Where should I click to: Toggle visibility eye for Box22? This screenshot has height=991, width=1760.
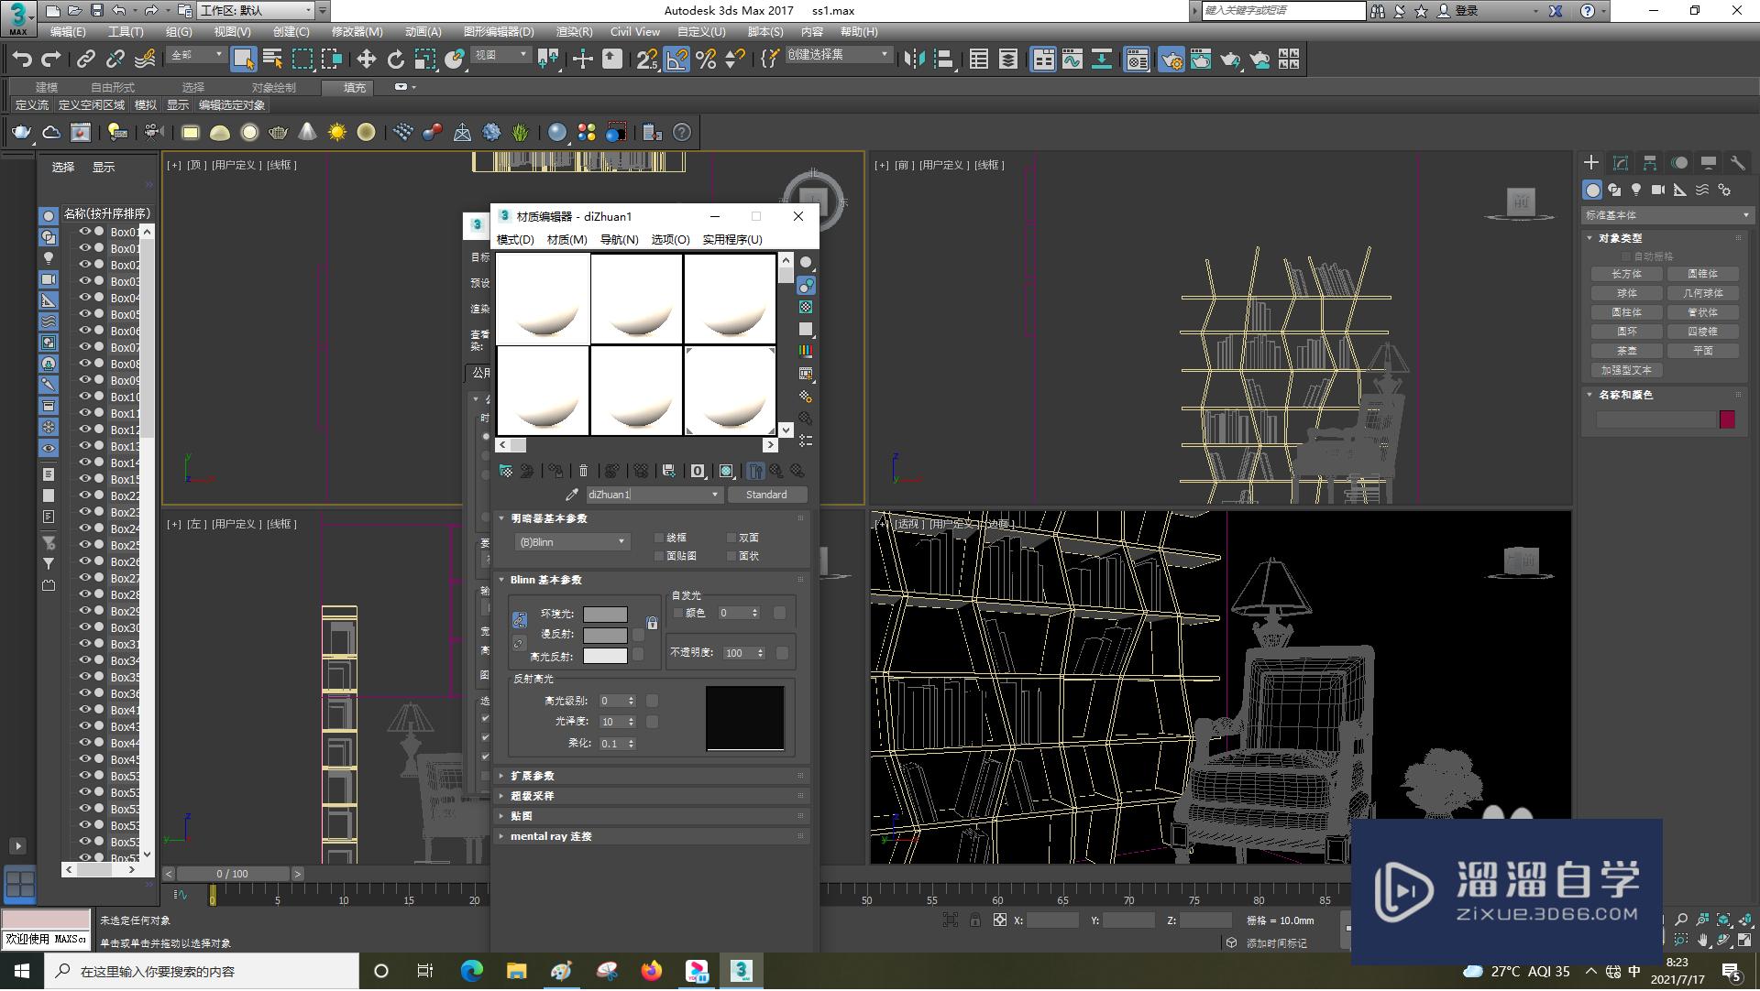[84, 495]
